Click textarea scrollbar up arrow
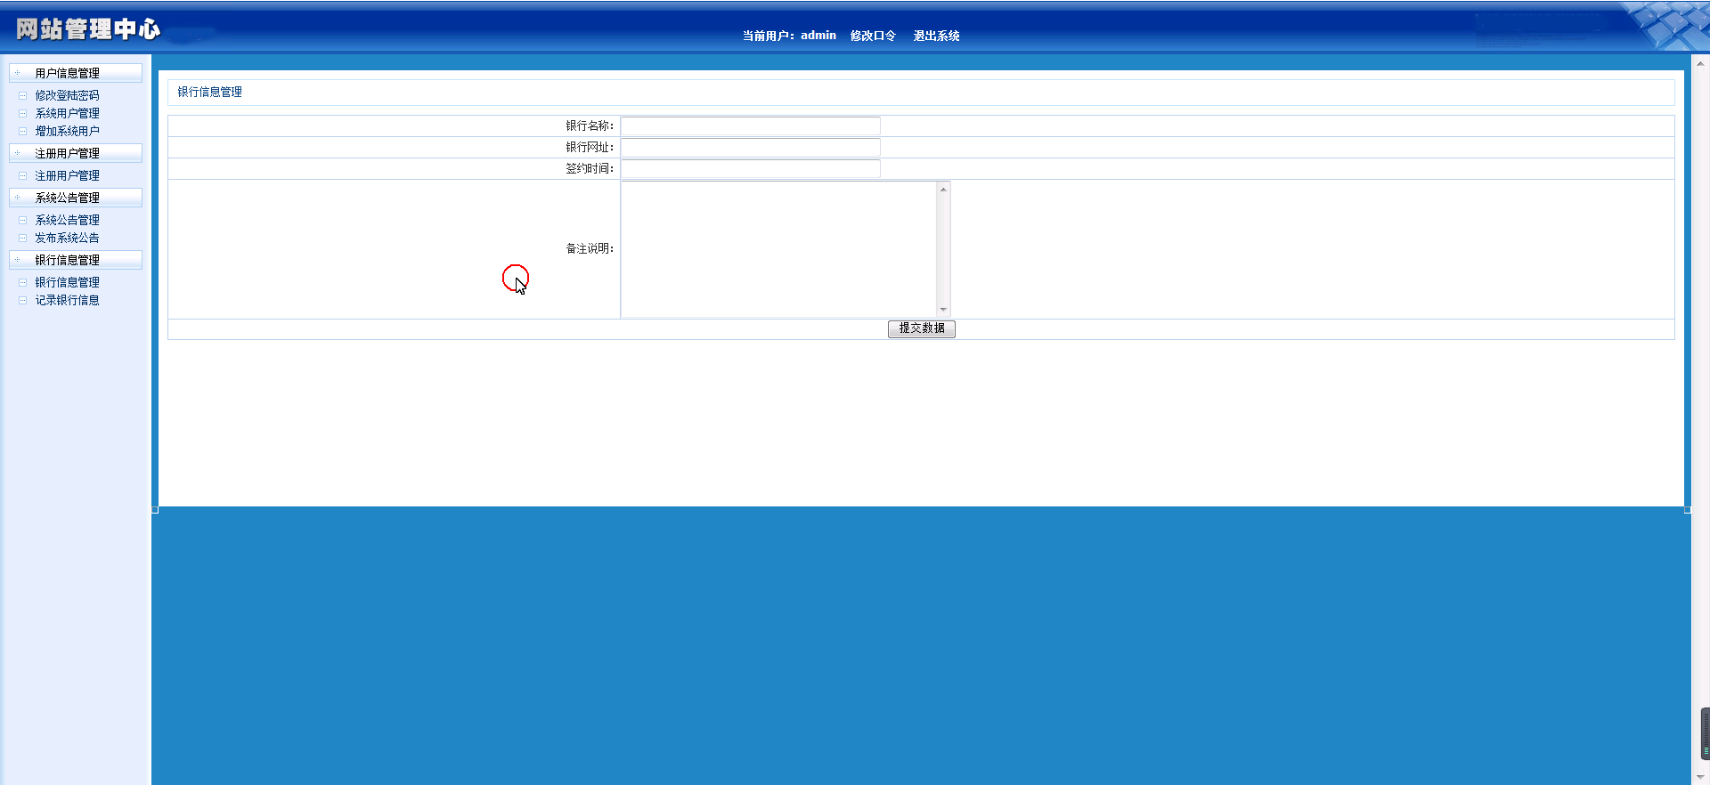The image size is (1710, 785). 943,189
